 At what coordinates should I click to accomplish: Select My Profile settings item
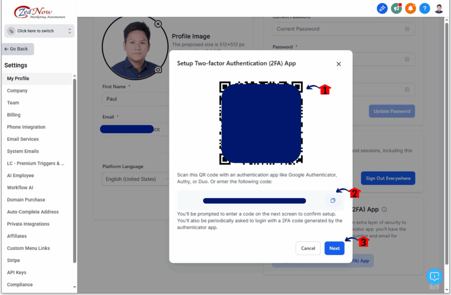click(x=37, y=78)
